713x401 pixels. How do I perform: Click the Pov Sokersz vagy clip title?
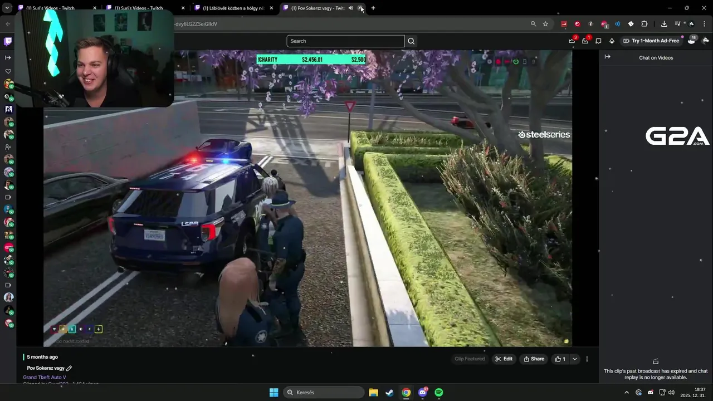point(46,368)
